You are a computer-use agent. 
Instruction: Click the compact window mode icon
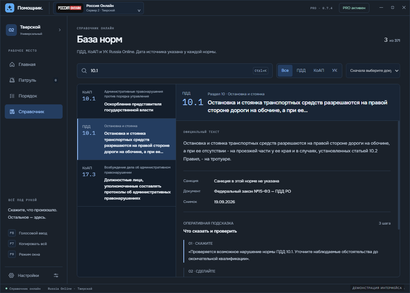(x=392, y=8)
